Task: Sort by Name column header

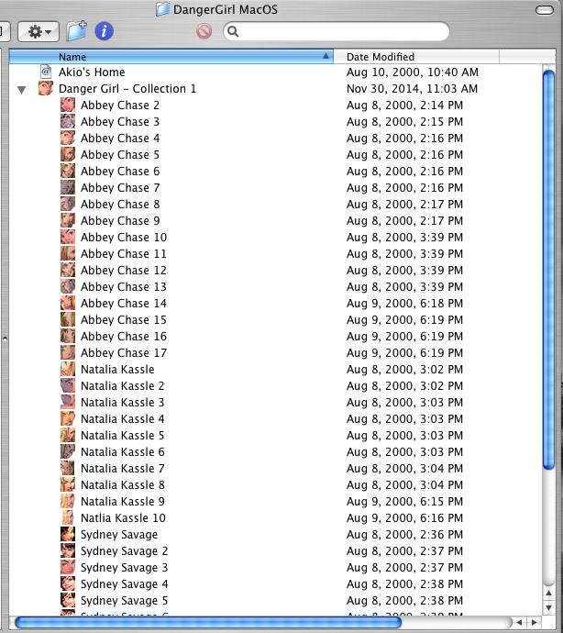Action: 171,57
